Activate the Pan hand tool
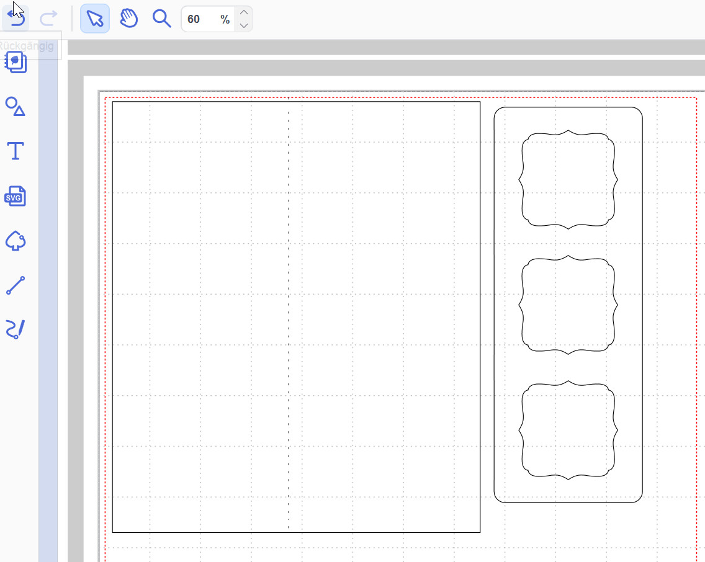This screenshot has height=562, width=705. [128, 19]
